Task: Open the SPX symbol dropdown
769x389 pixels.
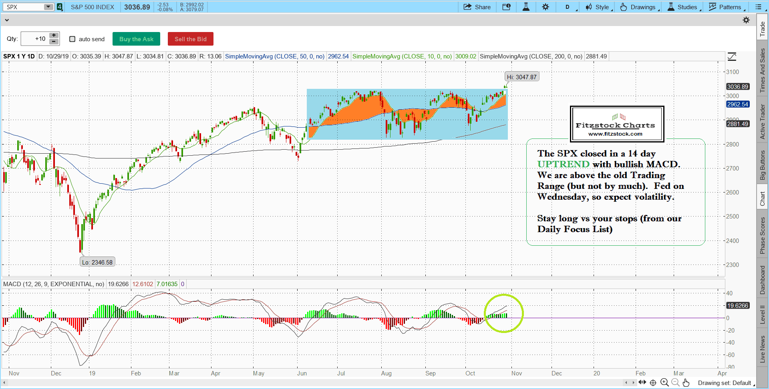Action: tap(48, 7)
